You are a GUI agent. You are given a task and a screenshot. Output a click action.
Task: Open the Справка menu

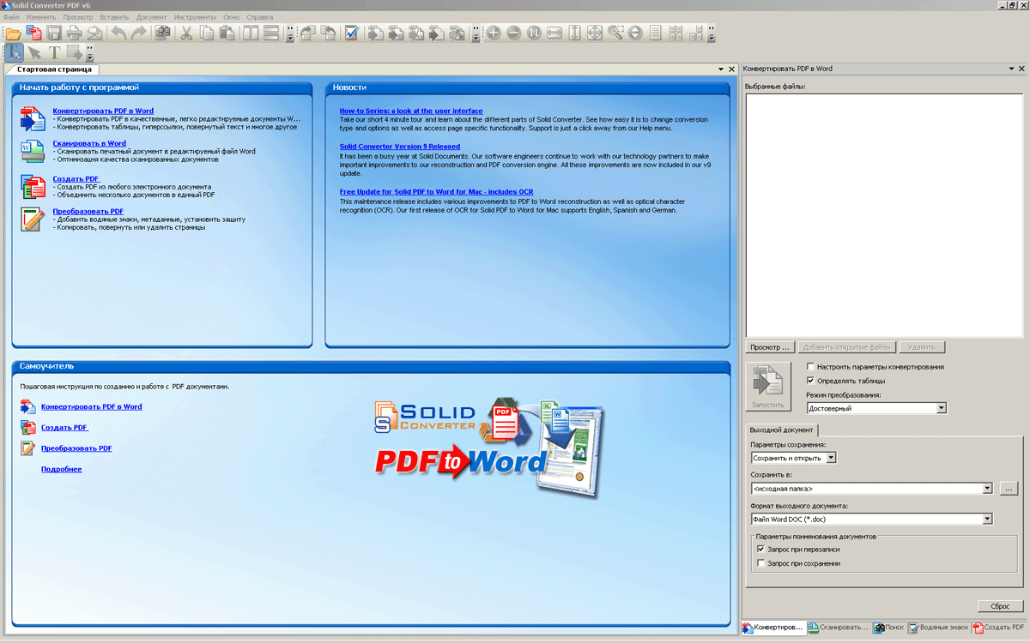[259, 17]
